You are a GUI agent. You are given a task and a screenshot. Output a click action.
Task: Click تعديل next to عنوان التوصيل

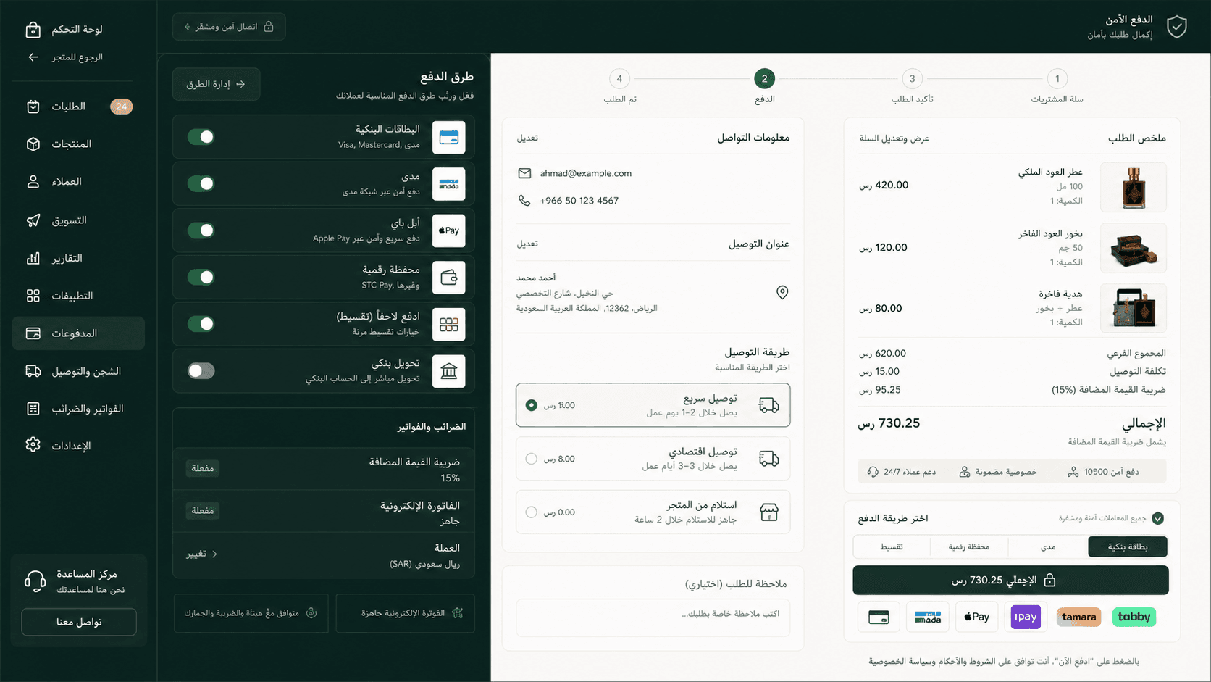[x=527, y=244]
